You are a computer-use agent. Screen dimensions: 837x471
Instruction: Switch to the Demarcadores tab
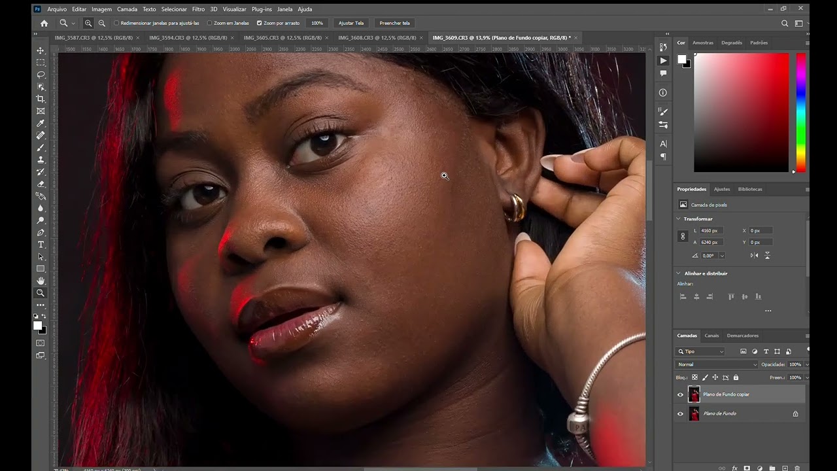(x=743, y=336)
